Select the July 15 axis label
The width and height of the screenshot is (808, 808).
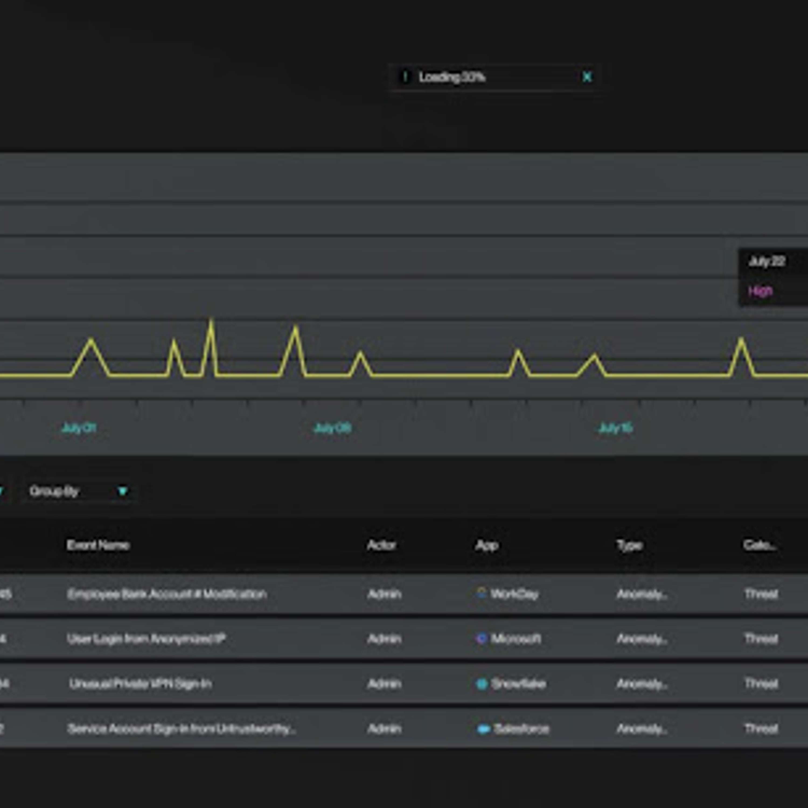tap(615, 428)
